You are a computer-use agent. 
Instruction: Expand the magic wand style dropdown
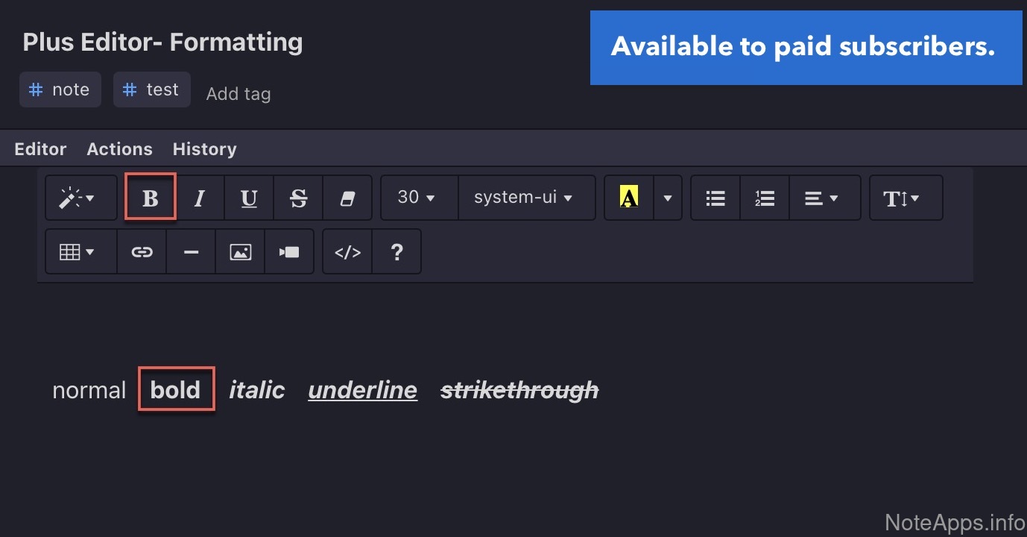pos(80,198)
